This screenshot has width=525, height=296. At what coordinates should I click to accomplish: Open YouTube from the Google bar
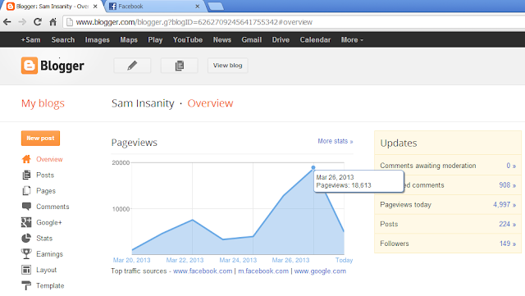click(x=188, y=40)
